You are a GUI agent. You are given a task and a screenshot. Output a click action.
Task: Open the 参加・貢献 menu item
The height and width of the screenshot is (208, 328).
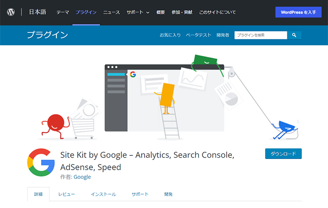[182, 12]
